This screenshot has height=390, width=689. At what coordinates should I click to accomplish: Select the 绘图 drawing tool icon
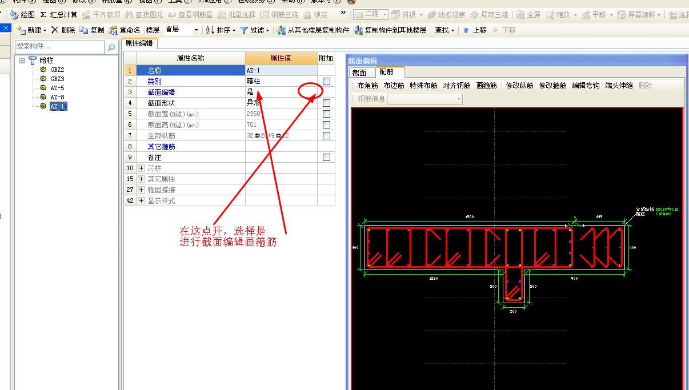click(14, 15)
